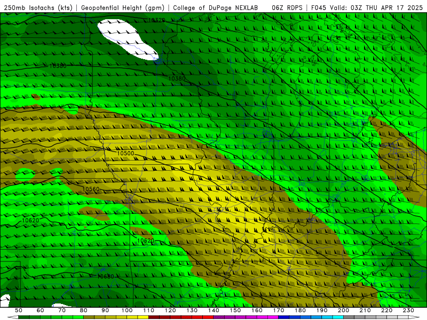
Task: Click the '250mb Isotachs (kts)' title text
Action: tap(38, 8)
